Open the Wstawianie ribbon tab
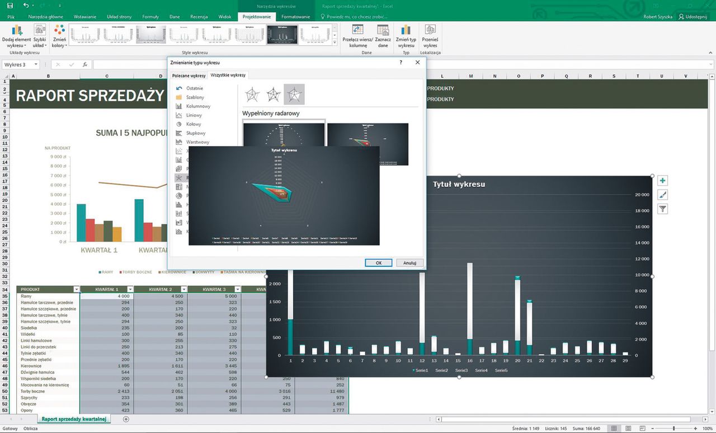 tap(84, 17)
